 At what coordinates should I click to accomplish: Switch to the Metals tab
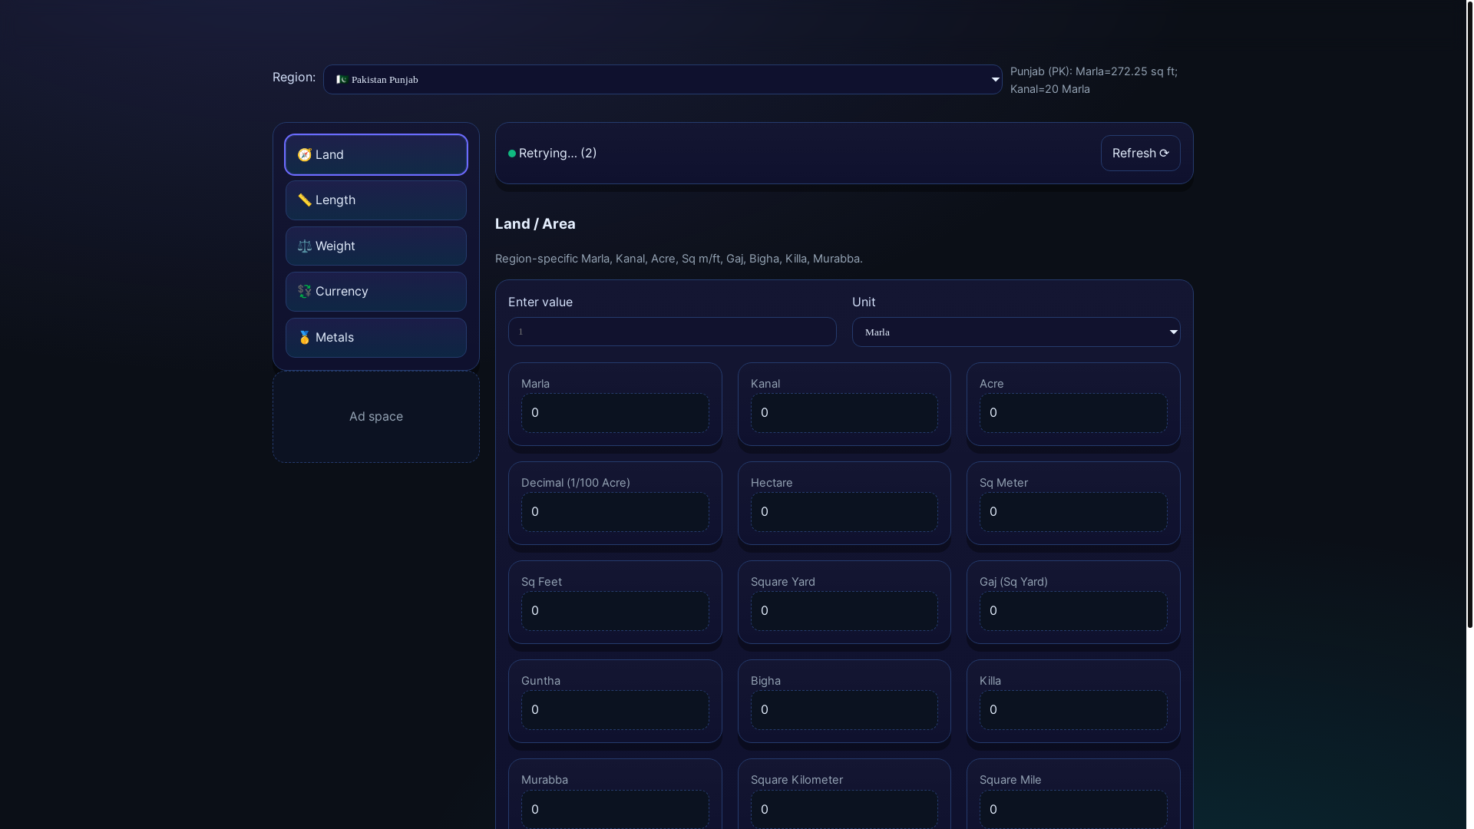pos(376,338)
